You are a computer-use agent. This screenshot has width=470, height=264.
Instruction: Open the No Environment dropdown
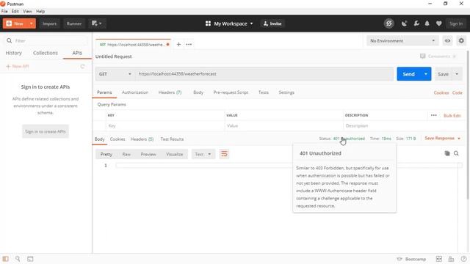click(x=402, y=41)
